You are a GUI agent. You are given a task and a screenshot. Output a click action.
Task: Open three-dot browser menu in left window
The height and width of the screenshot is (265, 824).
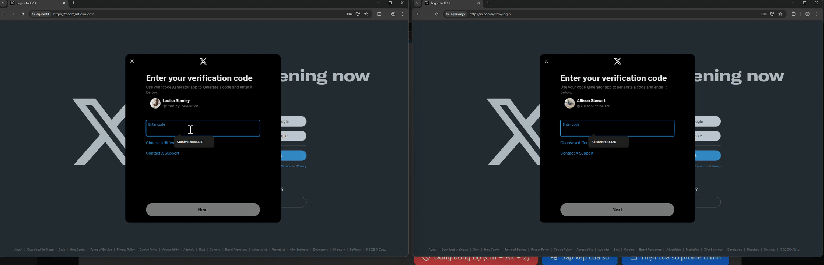403,14
